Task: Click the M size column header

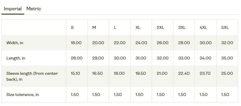Action: click(94, 27)
